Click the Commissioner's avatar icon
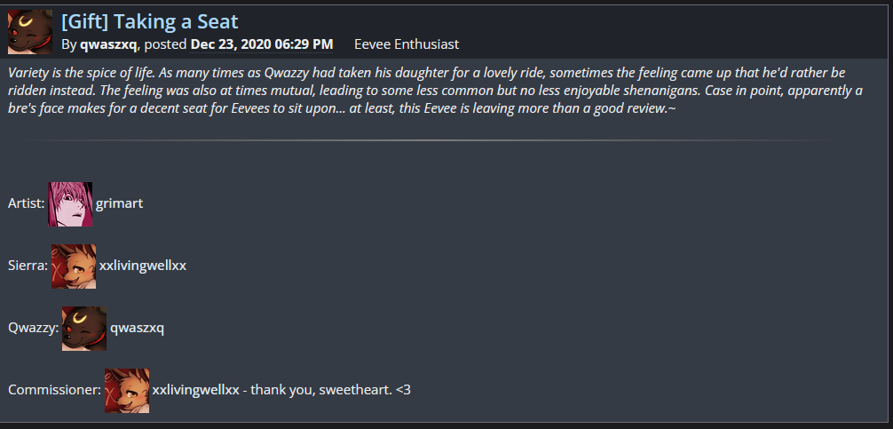Image resolution: width=893 pixels, height=429 pixels. [x=127, y=391]
